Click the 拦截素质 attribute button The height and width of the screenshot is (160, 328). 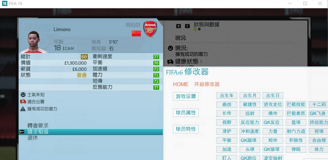click(296, 113)
